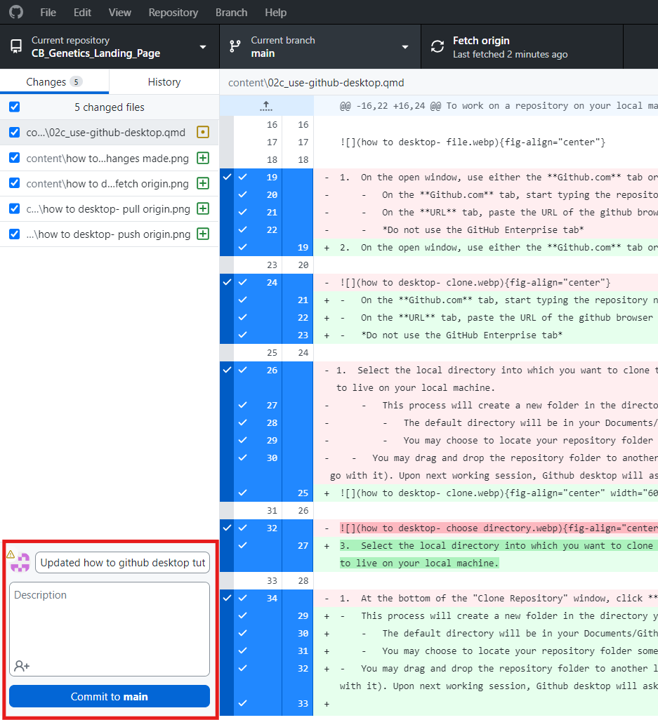Deselect added line 33 checkmark
658x720 pixels.
(x=243, y=703)
